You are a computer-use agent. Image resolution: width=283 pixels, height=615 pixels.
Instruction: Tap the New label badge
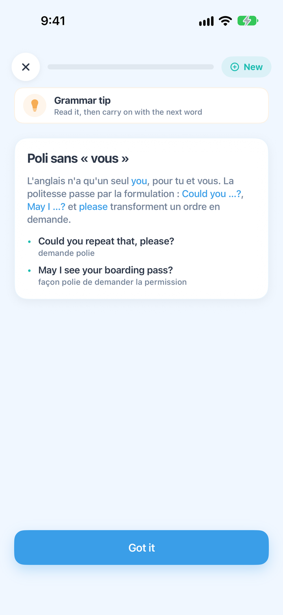[x=246, y=67]
